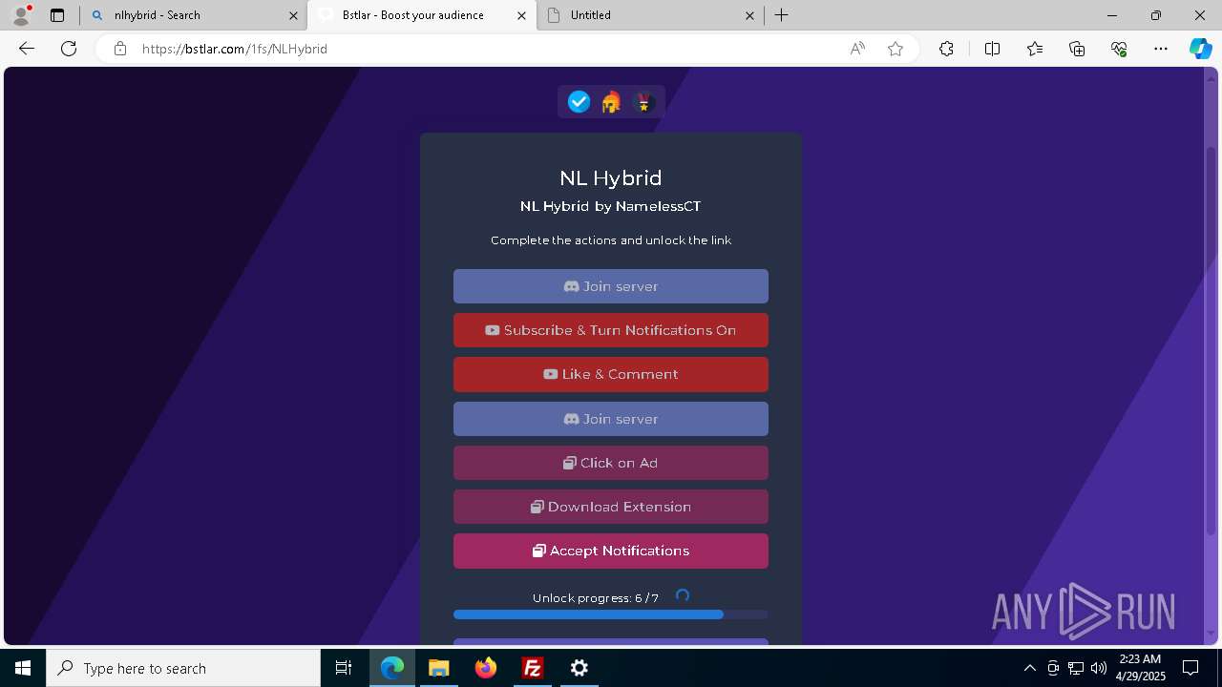Close the Bstlar tab
The height and width of the screenshot is (687, 1222).
[521, 15]
